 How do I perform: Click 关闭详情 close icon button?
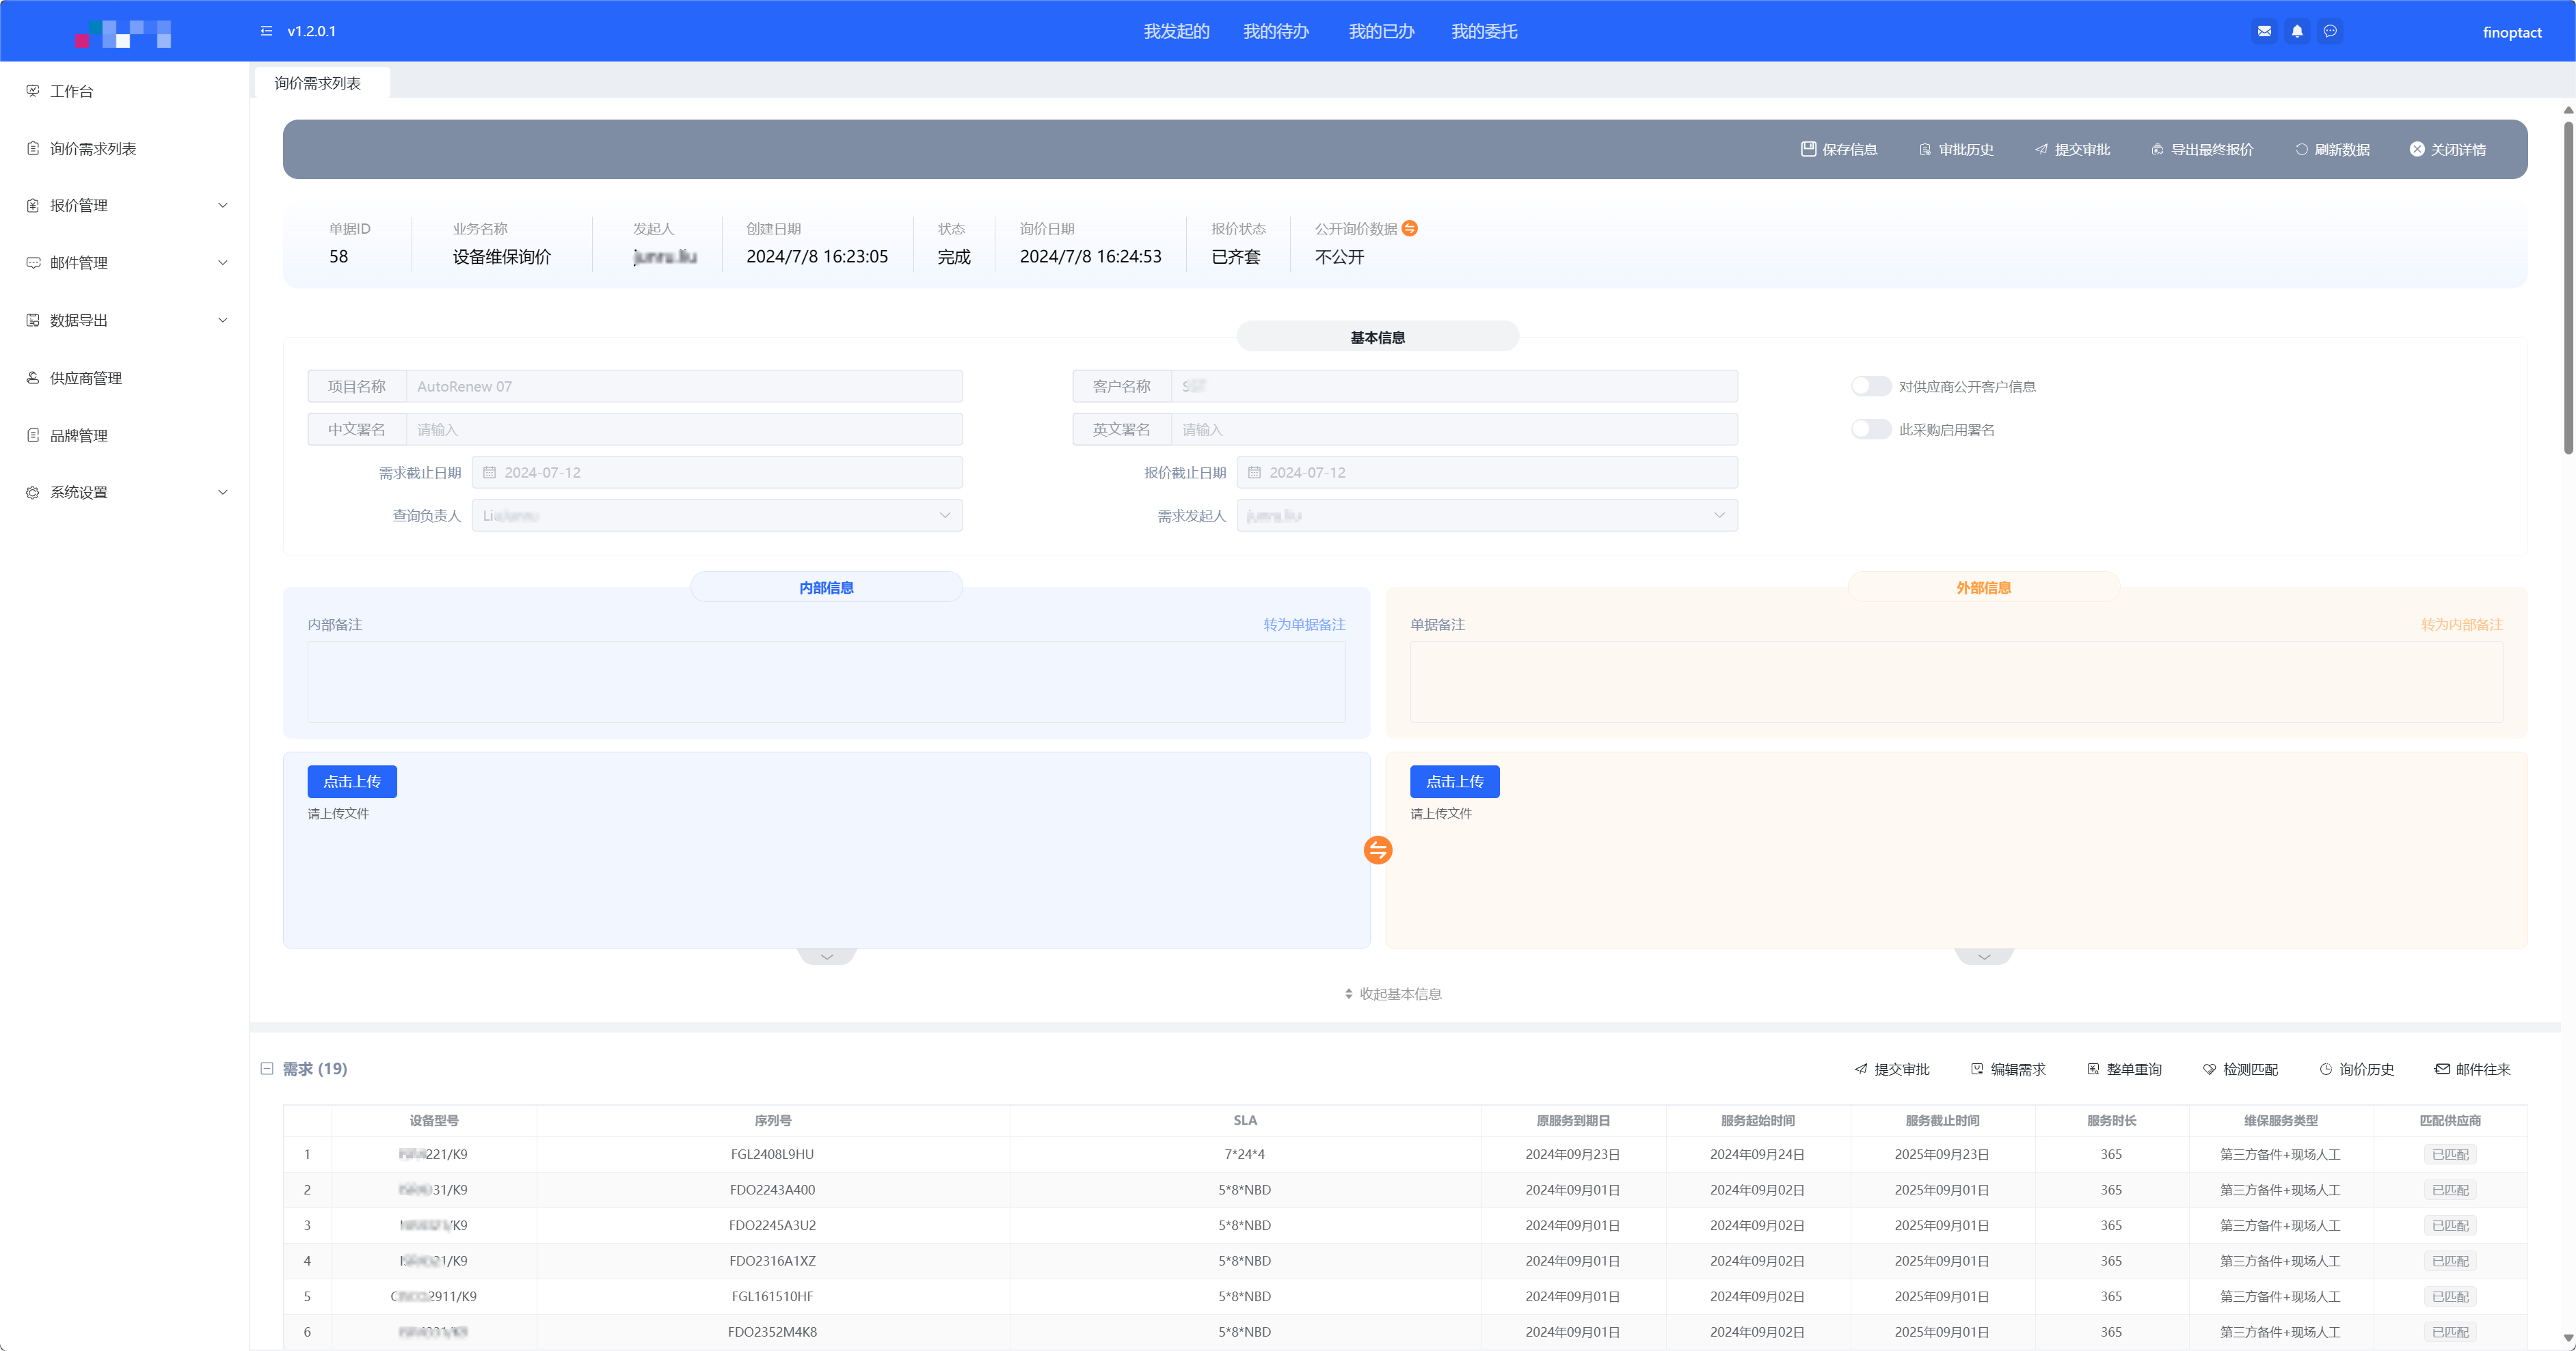coord(2447,150)
